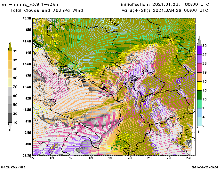Select the mint green 7–10 wind swatch
This screenshot has height=169, width=224.
click(199, 104)
